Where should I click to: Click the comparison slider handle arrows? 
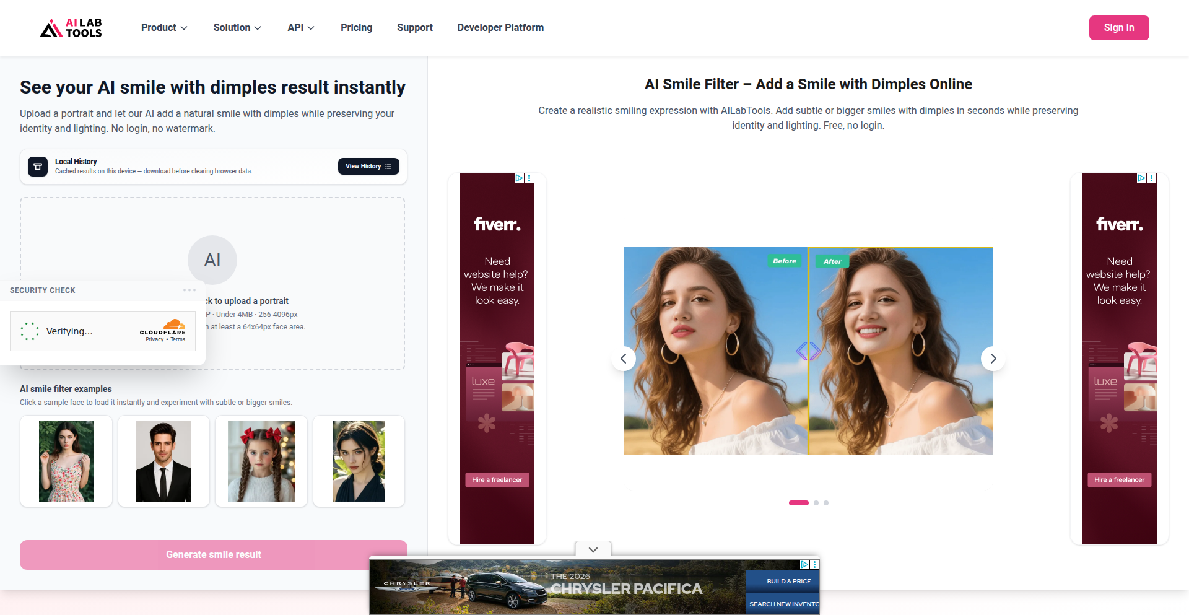(x=808, y=351)
